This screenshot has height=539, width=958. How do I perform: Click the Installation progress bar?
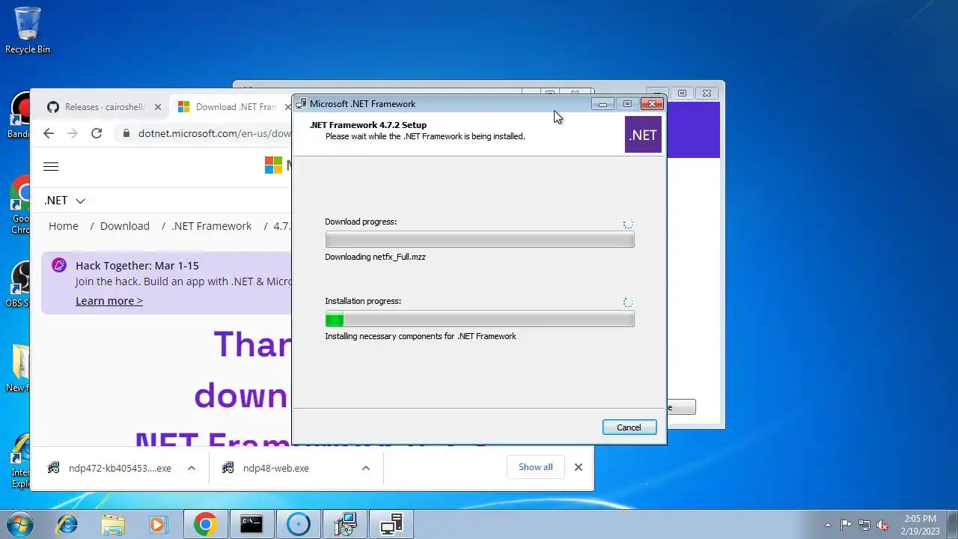point(480,320)
